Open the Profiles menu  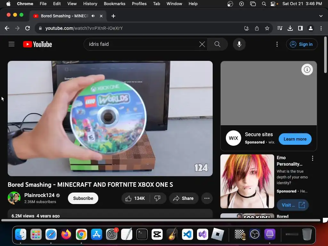pyautogui.click(x=139, y=4)
